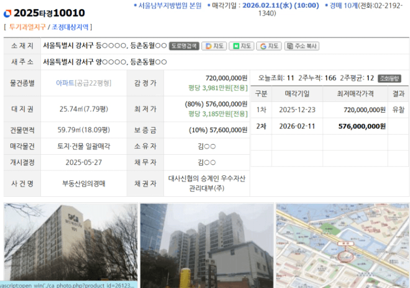
Task: Select the 토지·건물 일괄매각 cell
Action: pos(84,146)
